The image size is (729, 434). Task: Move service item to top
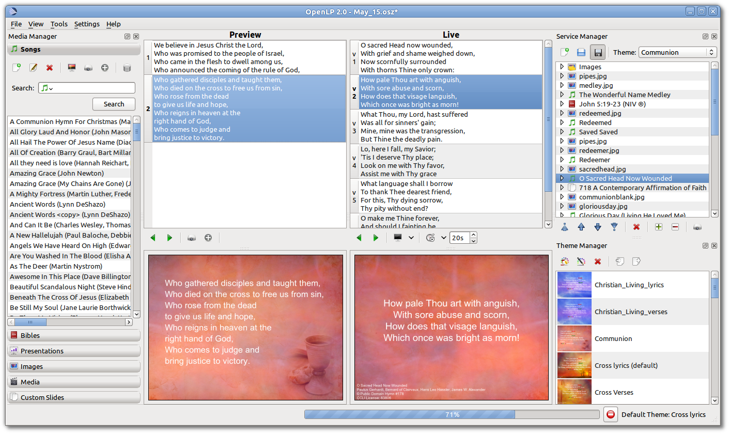(565, 227)
